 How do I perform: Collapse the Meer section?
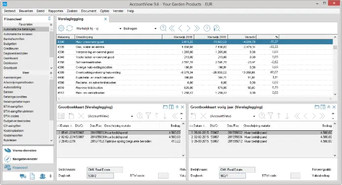pos(51,73)
